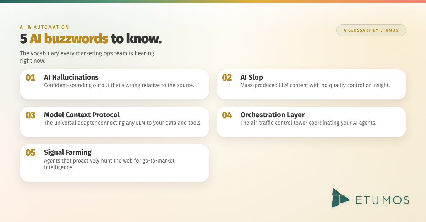Viewport: 426px width, 222px height.
Task: Click the number 04 beside Orchestration Layer
Action: (227, 115)
